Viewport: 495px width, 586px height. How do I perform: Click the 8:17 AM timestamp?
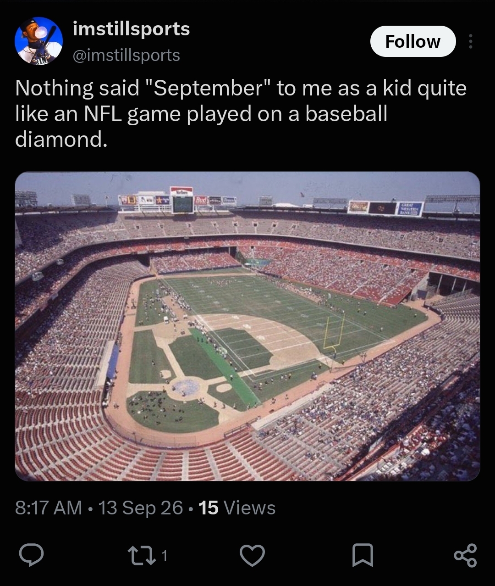[49, 508]
